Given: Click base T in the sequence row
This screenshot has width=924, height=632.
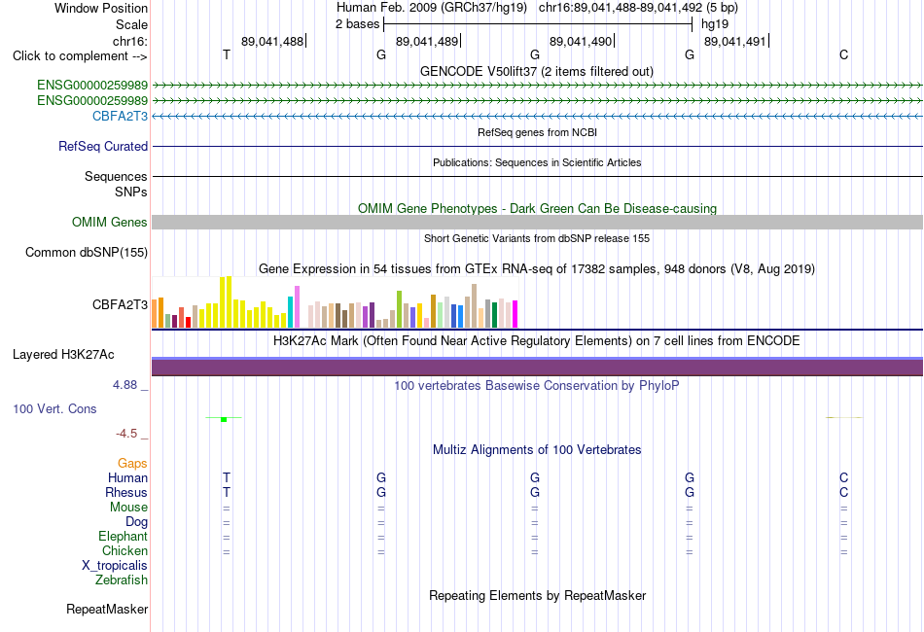Looking at the screenshot, I should pyautogui.click(x=227, y=54).
